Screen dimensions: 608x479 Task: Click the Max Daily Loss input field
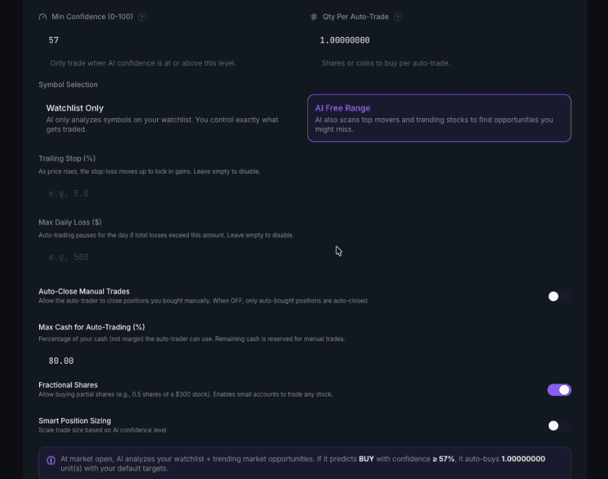click(86, 257)
